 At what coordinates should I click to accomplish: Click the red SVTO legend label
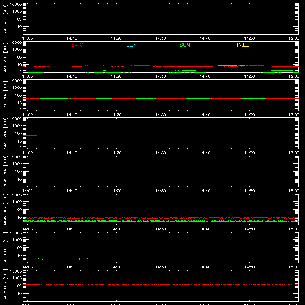(x=77, y=45)
